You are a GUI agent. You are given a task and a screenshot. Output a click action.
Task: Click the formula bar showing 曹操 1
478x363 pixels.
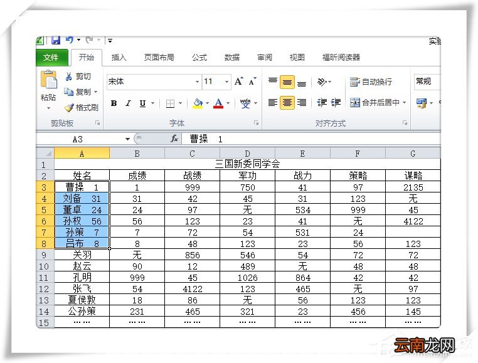coord(311,139)
